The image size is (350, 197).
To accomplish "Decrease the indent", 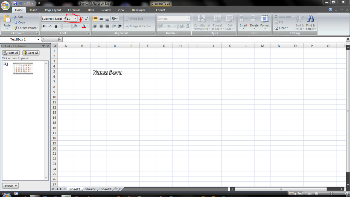I will [114, 26].
